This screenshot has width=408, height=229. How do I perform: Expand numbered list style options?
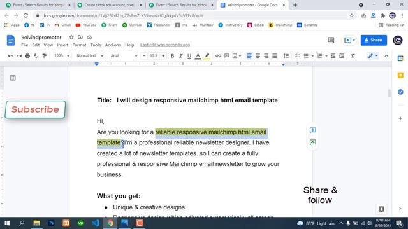(326, 56)
